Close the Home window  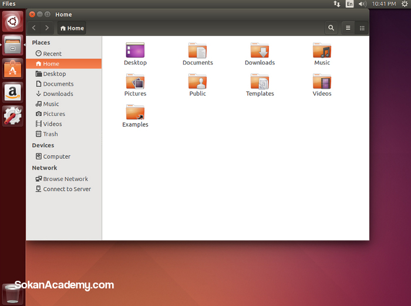(x=32, y=14)
